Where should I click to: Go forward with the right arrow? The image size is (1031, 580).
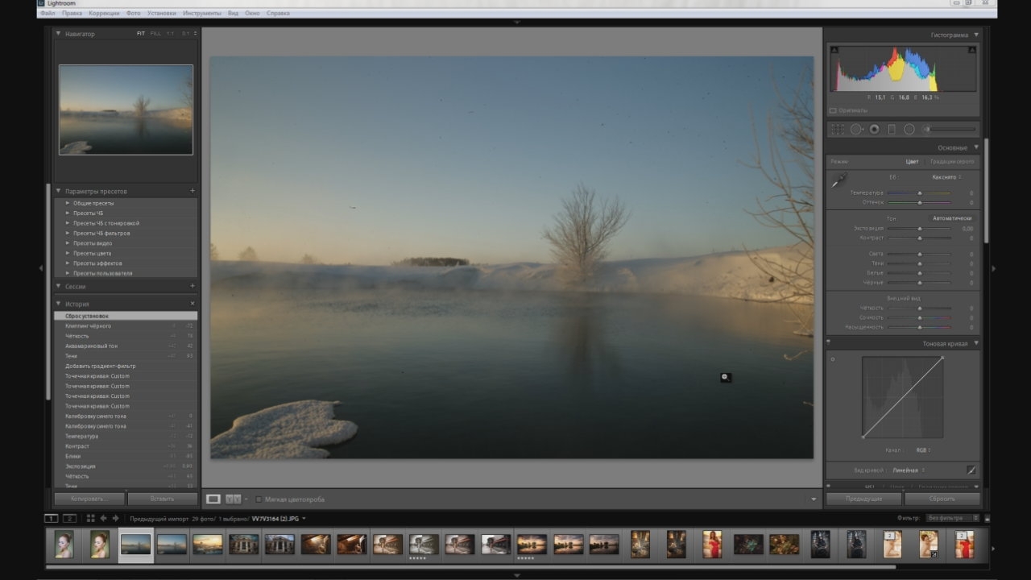pyautogui.click(x=116, y=518)
